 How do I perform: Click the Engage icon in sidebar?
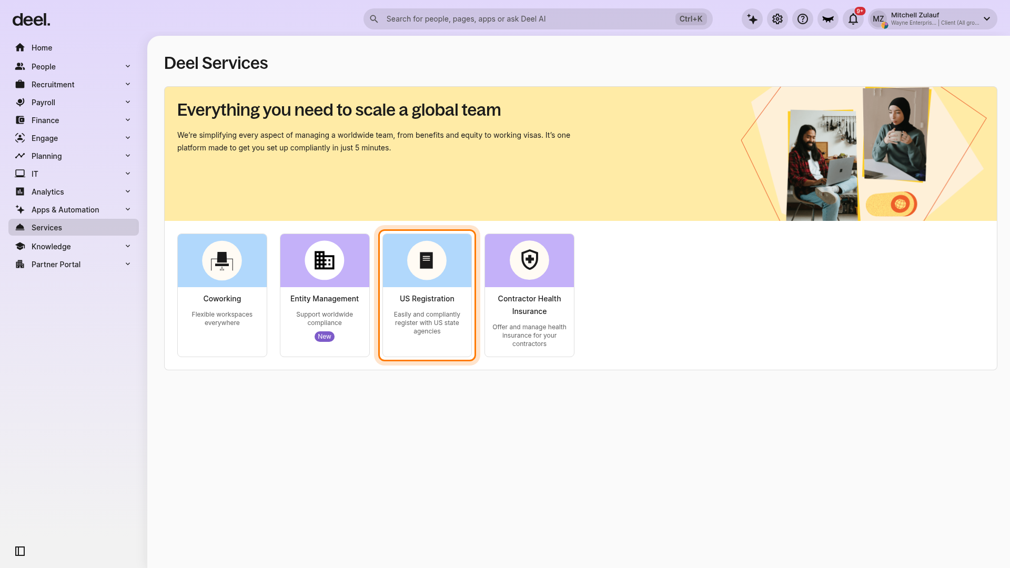pyautogui.click(x=20, y=138)
